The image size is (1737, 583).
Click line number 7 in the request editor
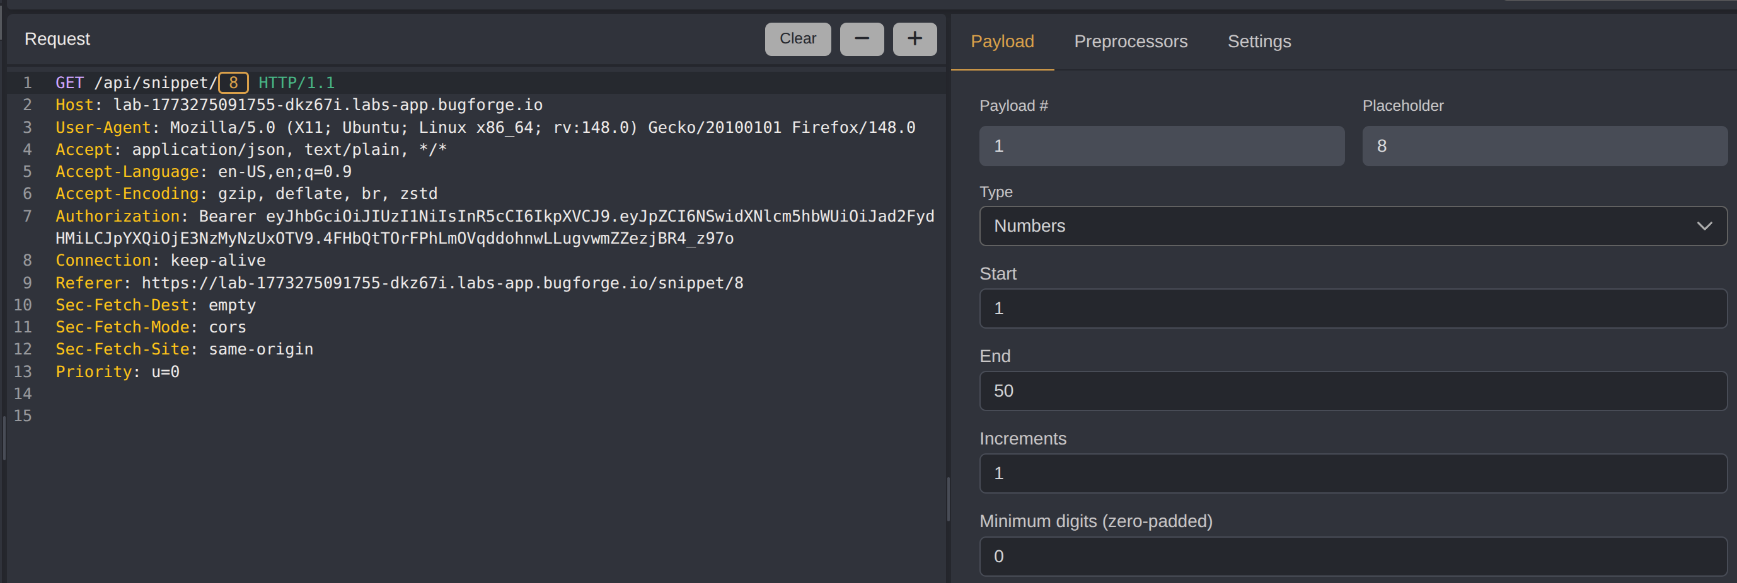[27, 216]
